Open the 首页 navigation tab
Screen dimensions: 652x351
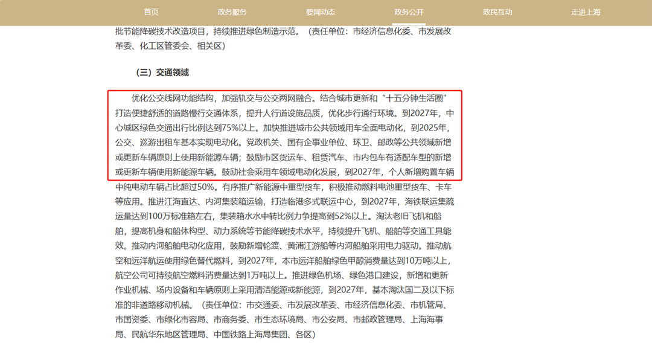151,12
